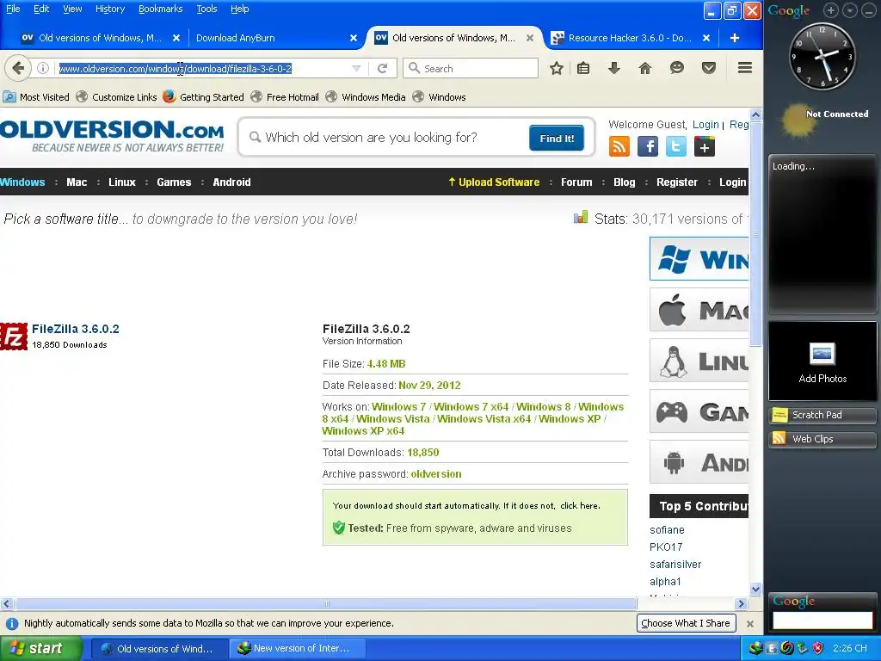Save page to Pocket icon
This screenshot has width=881, height=661.
709,69
